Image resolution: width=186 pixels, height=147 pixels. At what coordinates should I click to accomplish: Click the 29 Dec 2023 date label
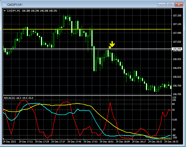(x=9, y=142)
